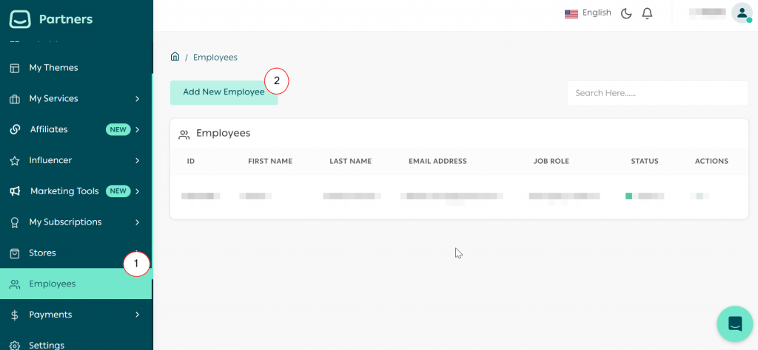Click the Add New Employee button
Image resolution: width=758 pixels, height=350 pixels.
[223, 92]
